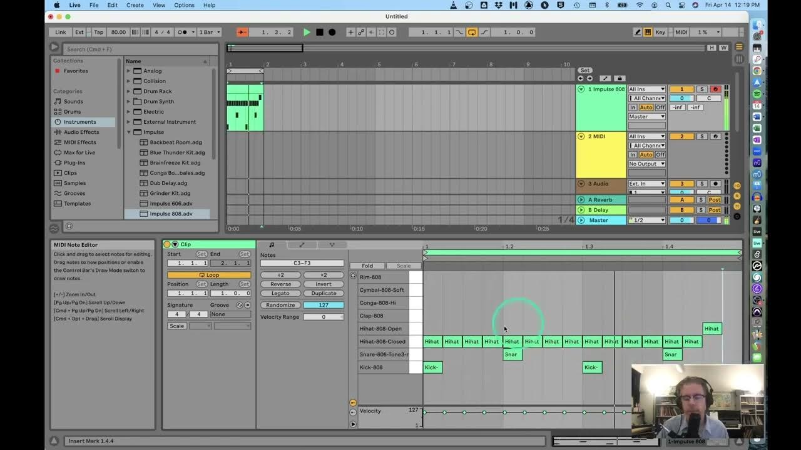The width and height of the screenshot is (801, 450).
Task: Toggle the Lock Envelopes icon
Action: pos(620,78)
